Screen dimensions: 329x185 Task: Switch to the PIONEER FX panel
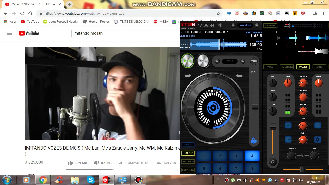tap(287, 67)
